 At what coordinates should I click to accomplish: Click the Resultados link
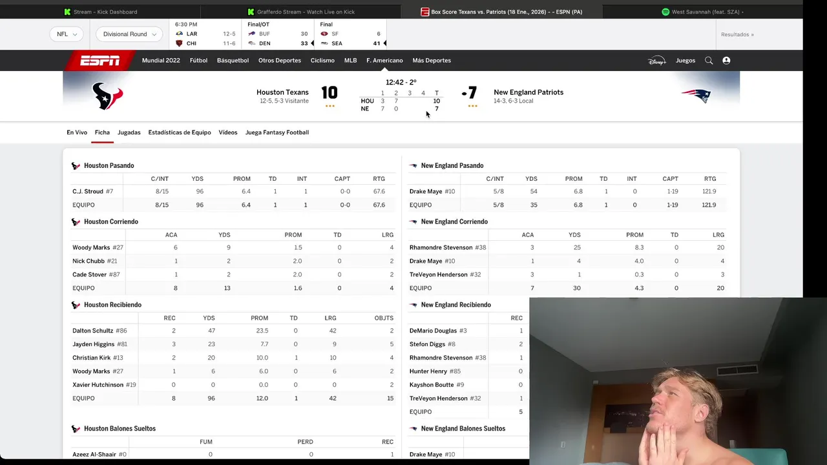[737, 35]
